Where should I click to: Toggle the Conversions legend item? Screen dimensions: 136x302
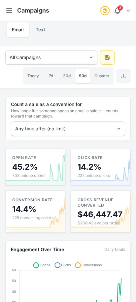[88, 265]
